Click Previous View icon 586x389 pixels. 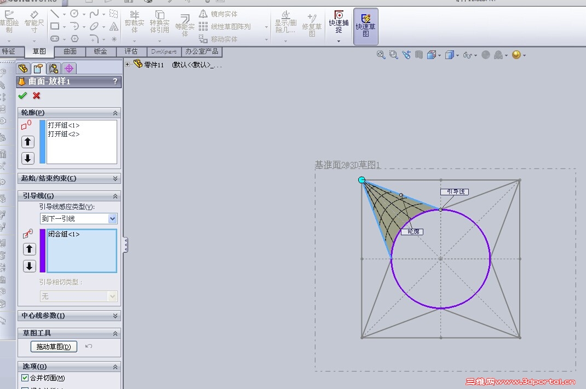(406, 55)
